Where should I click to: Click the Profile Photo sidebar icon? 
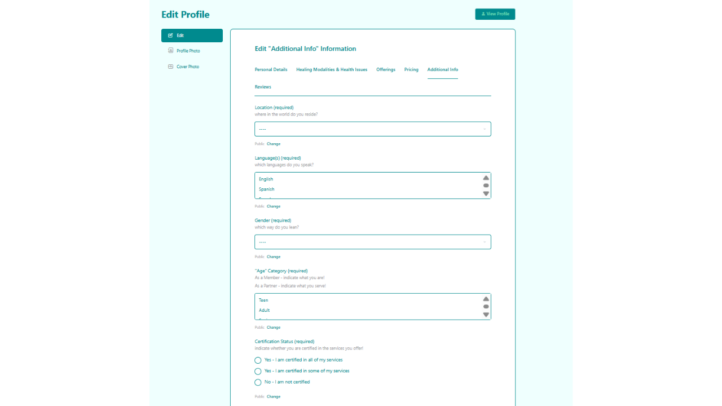coord(171,51)
